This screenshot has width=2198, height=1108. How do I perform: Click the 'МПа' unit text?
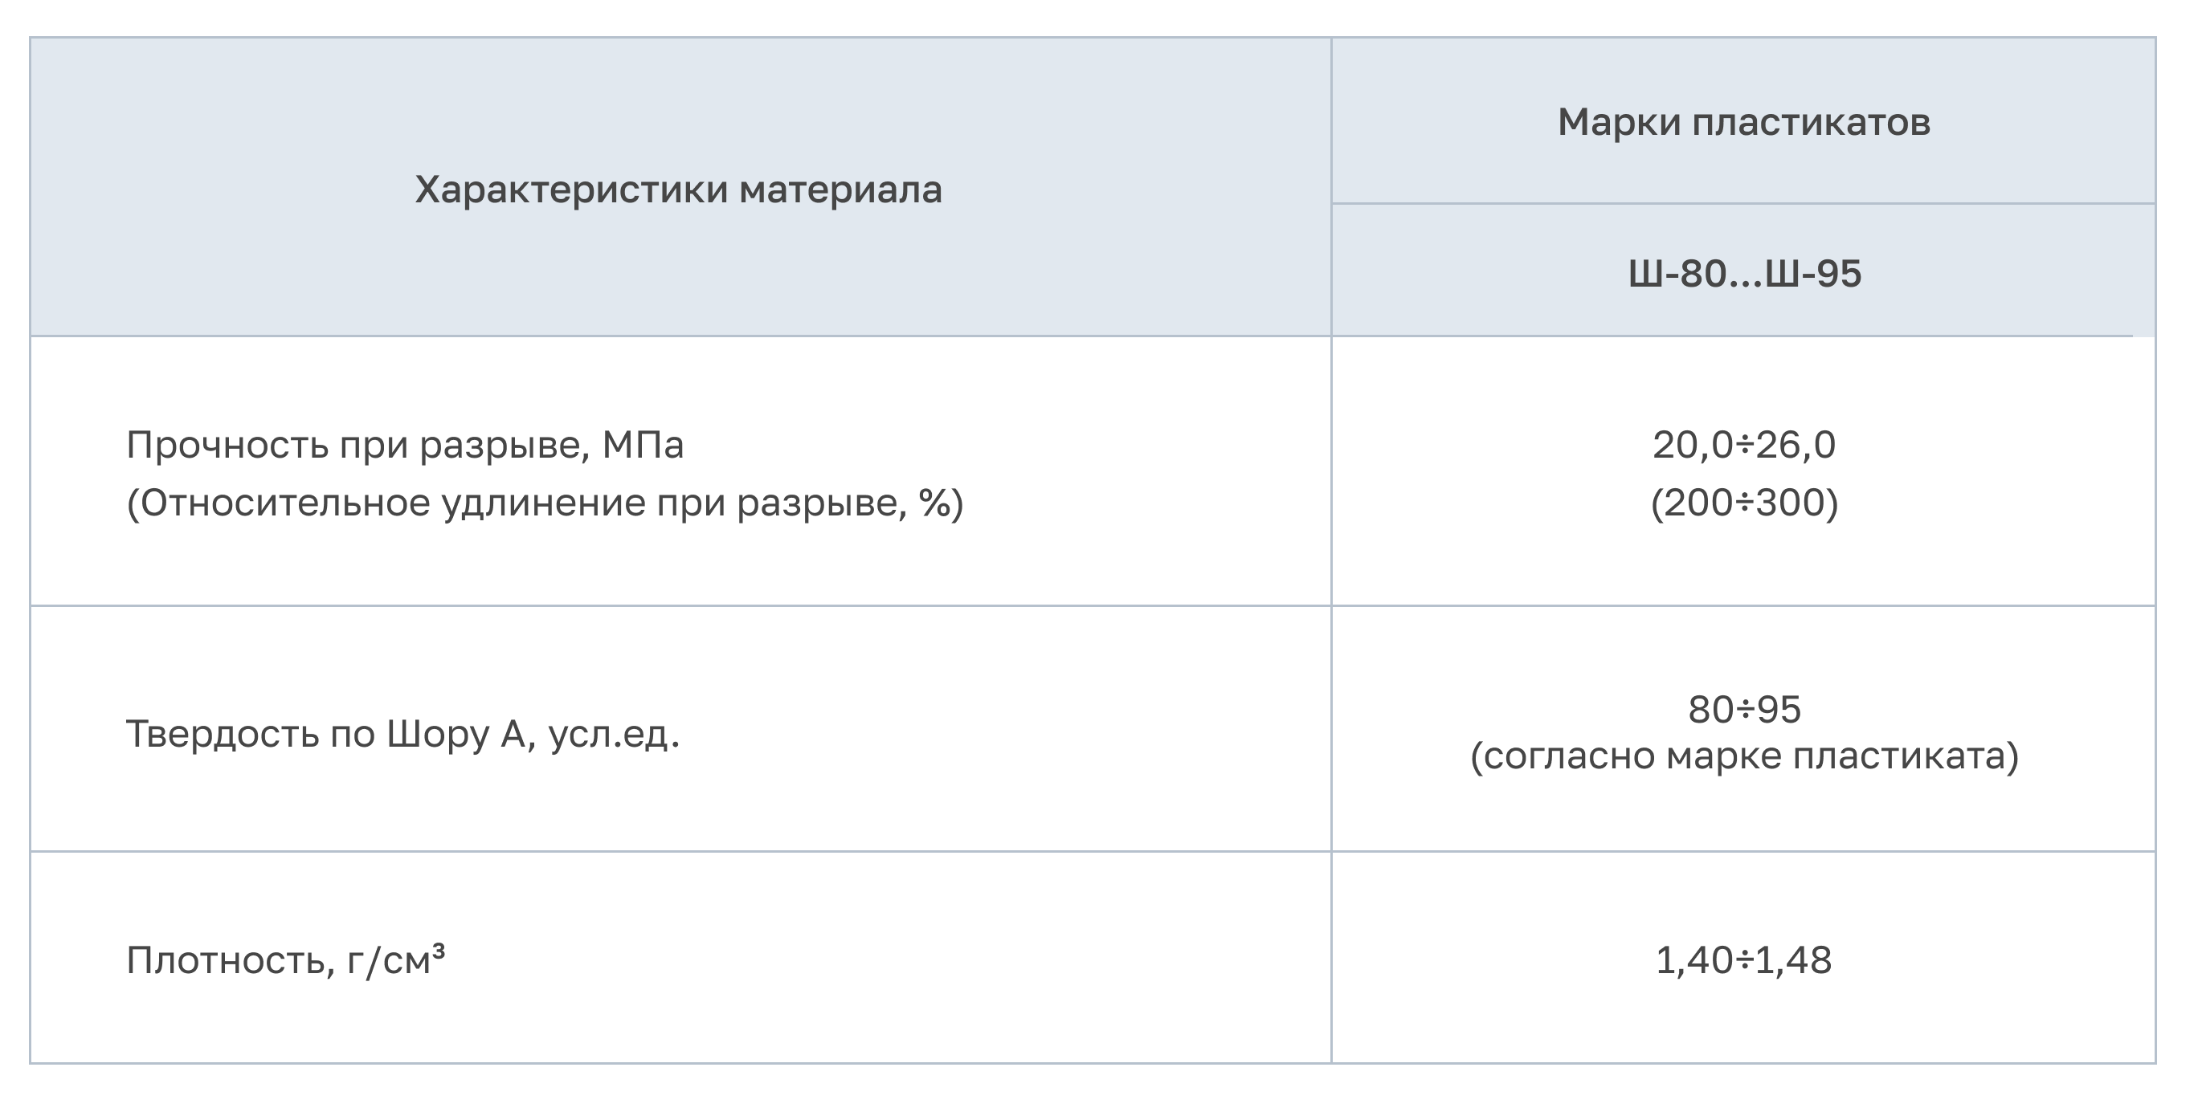coord(643,446)
